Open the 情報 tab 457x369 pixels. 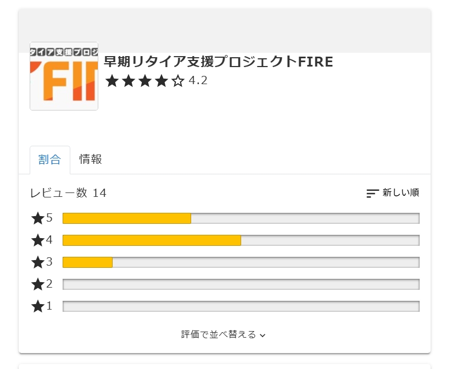(x=91, y=160)
